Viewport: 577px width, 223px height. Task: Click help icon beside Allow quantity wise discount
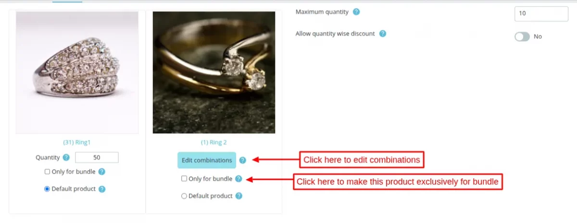click(383, 34)
